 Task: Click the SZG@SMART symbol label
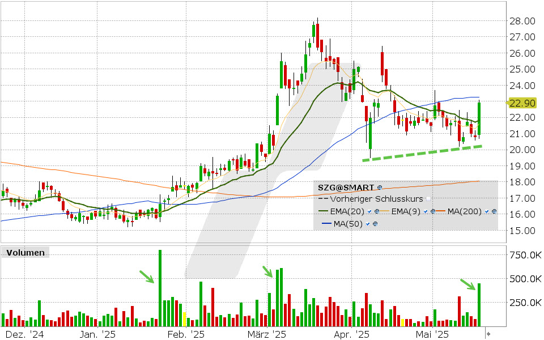tap(346, 188)
